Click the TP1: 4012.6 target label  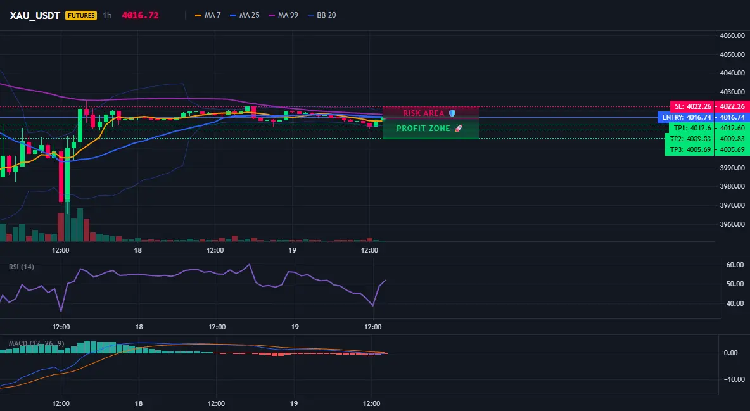(692, 128)
